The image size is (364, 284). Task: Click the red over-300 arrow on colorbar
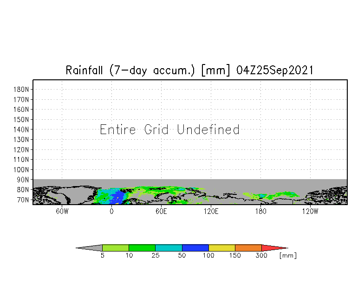274,248
